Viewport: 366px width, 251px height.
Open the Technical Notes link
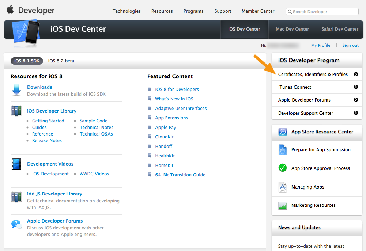tap(97, 128)
